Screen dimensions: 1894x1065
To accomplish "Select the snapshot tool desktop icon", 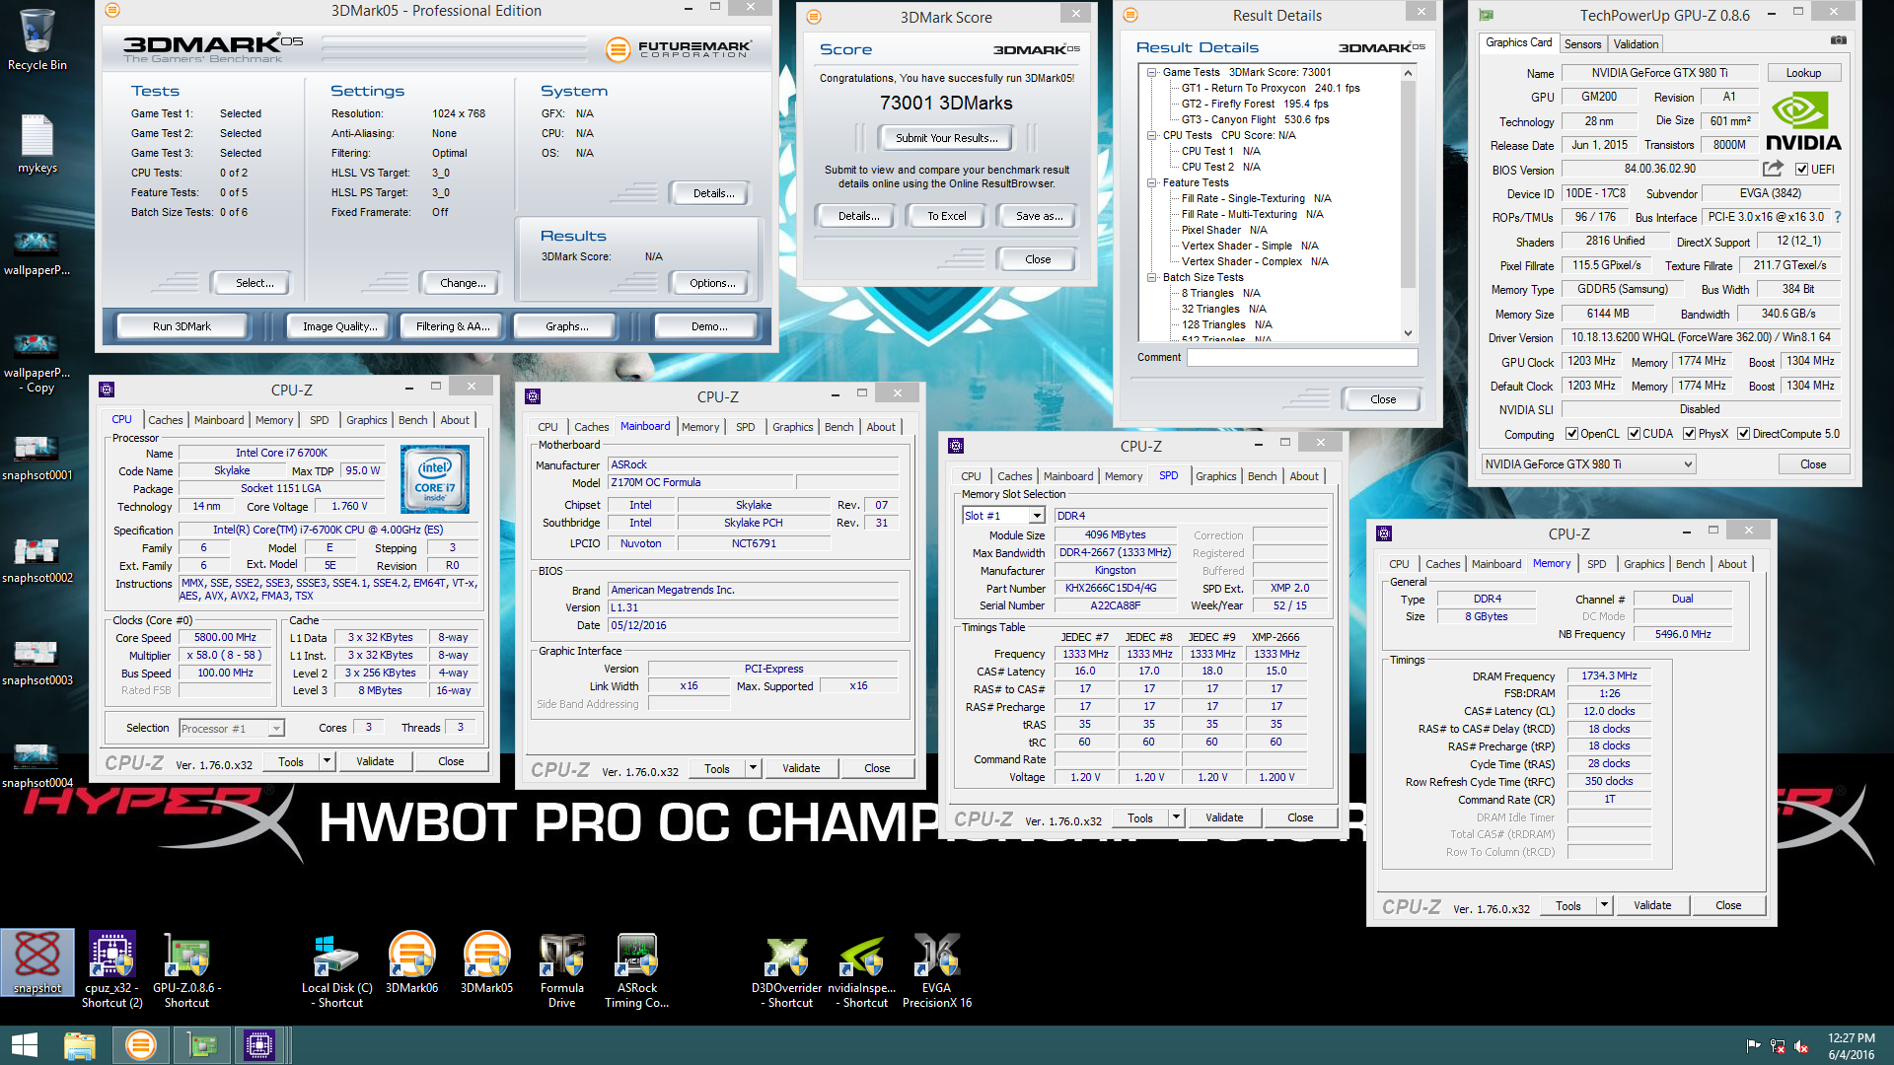I will click(x=37, y=962).
